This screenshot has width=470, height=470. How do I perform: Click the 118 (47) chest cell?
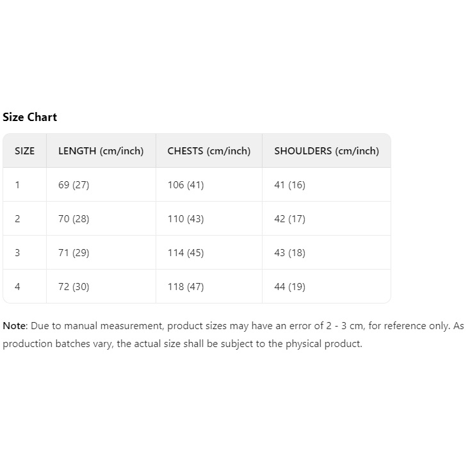(x=186, y=287)
